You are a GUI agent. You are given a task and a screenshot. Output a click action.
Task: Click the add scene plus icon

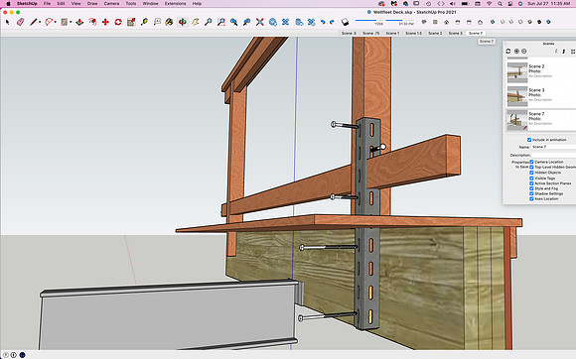coord(516,51)
